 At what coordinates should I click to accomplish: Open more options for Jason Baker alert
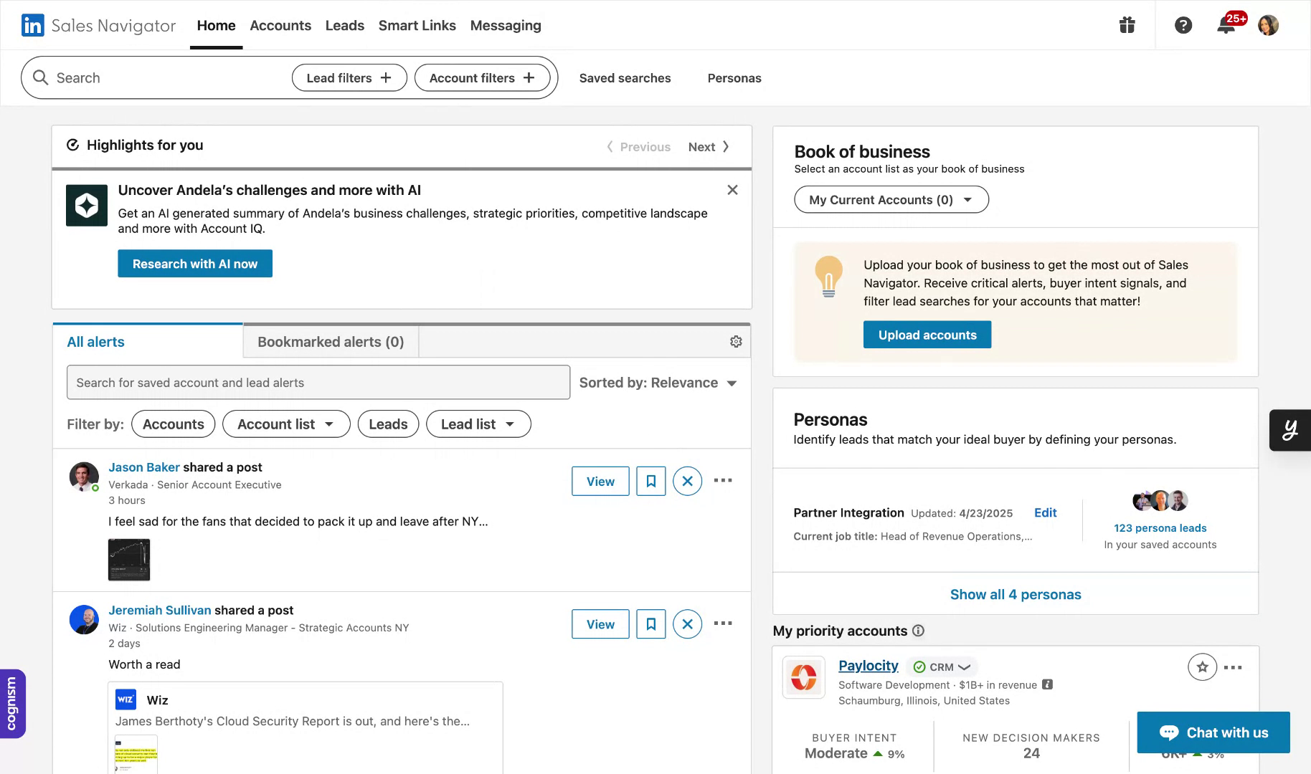tap(723, 481)
